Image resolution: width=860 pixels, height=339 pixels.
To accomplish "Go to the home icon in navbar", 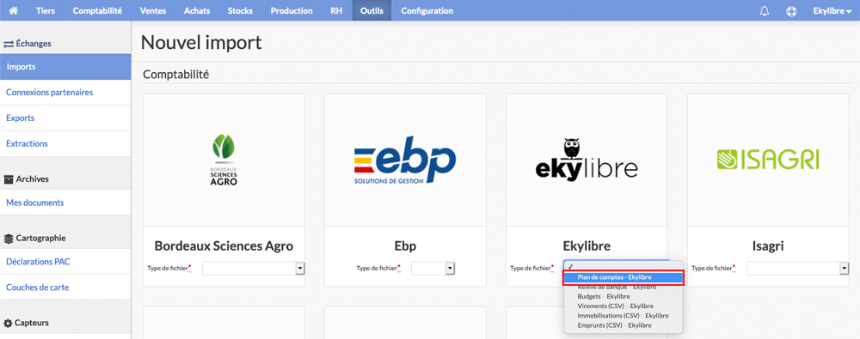I will [13, 10].
